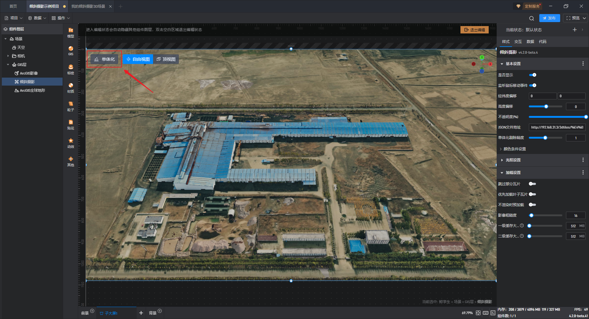Open the GIS component category
Viewport: 589px width, 319px height.
pos(71,51)
